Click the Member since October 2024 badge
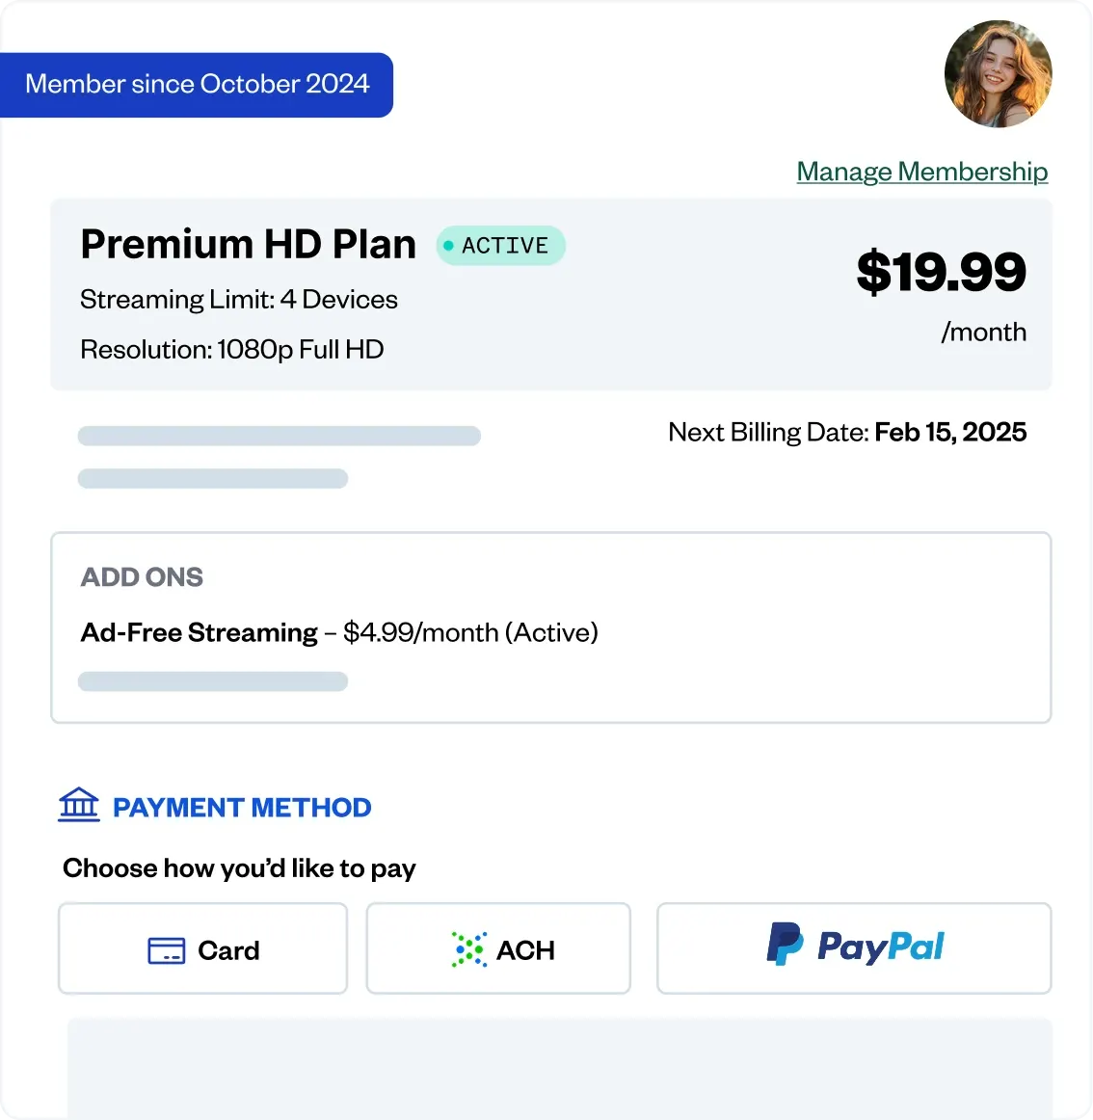1093x1120 pixels. pyautogui.click(x=197, y=85)
